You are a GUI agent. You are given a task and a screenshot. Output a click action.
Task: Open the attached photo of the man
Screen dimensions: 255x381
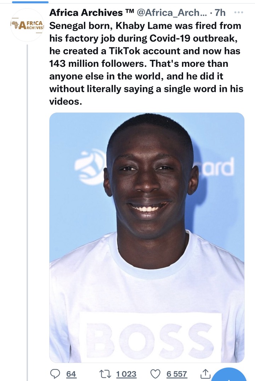(147, 238)
